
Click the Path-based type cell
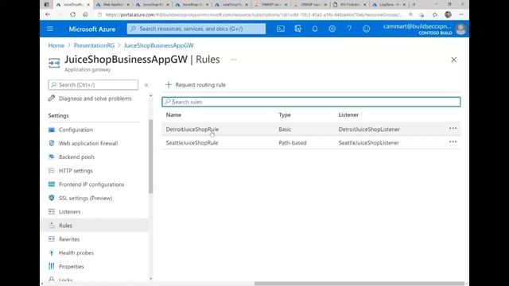tap(293, 143)
